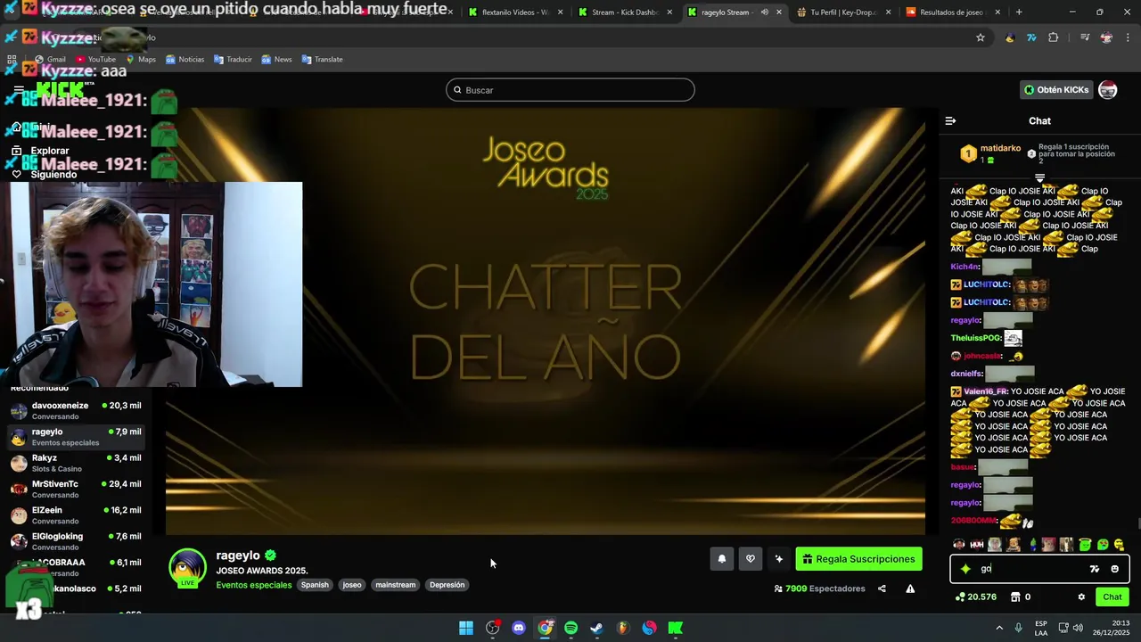The width and height of the screenshot is (1141, 642).
Task: Click the notification bell icon below the stream
Action: click(722, 559)
